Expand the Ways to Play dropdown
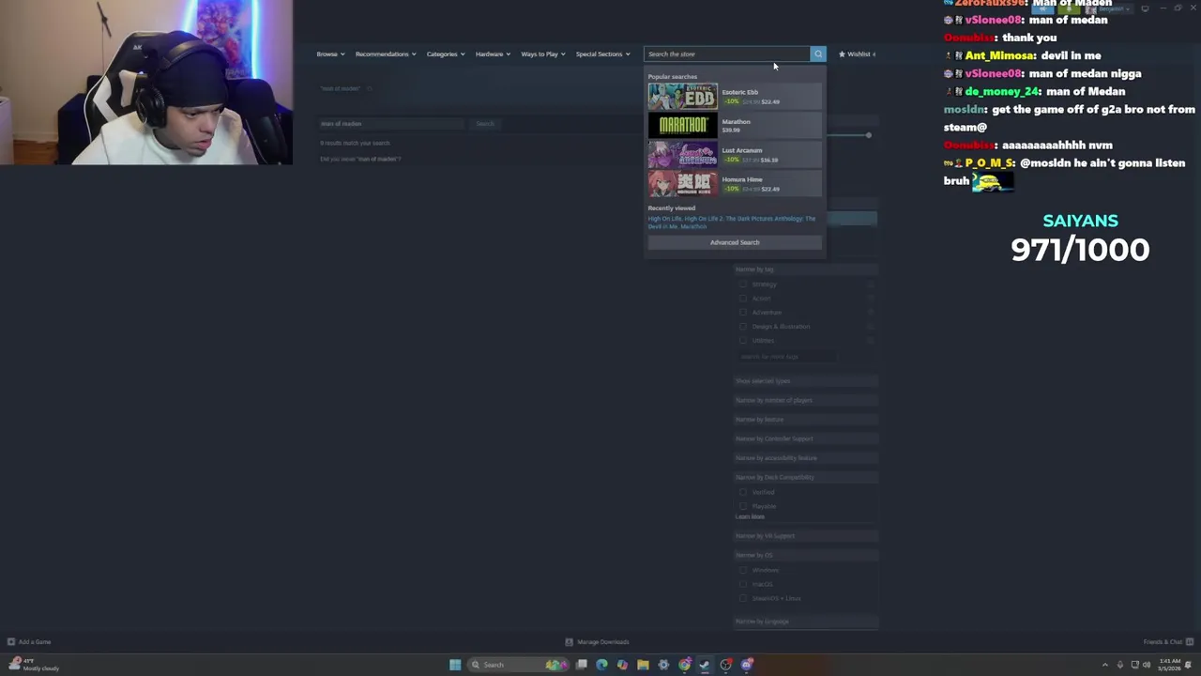The image size is (1201, 676). [x=543, y=54]
